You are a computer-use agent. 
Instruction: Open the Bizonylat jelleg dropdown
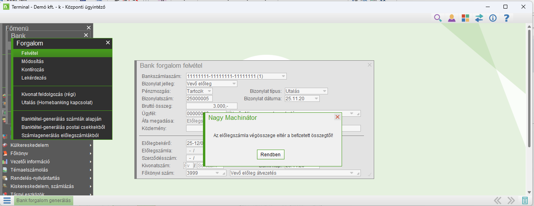234,83
